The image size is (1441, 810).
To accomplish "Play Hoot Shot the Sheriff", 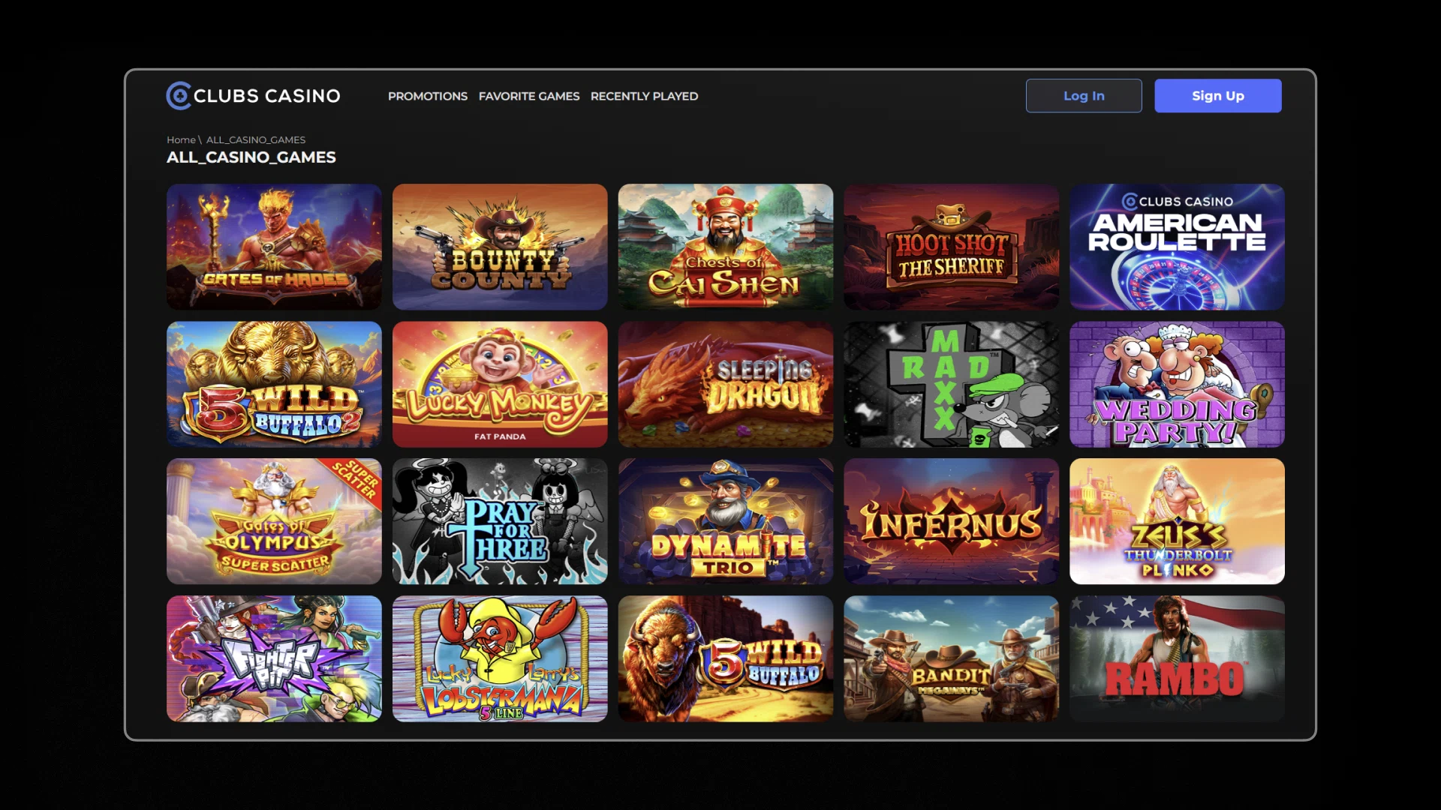I will click(952, 247).
